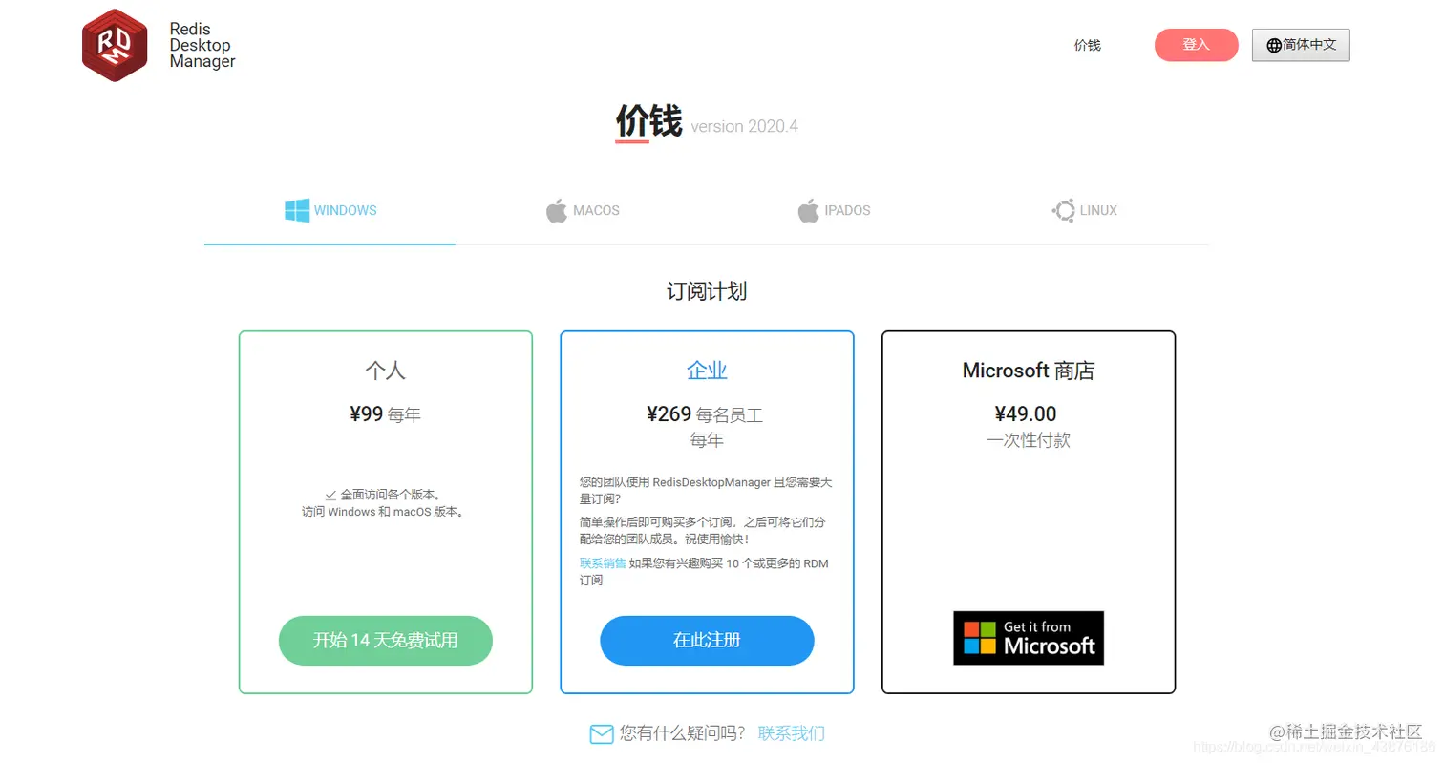1444x763 pixels.
Task: Click the Ubuntu logo beside LINUX
Action: point(1063,210)
